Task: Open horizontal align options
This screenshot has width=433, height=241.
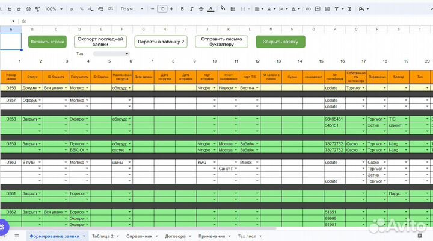Action: coord(259,9)
